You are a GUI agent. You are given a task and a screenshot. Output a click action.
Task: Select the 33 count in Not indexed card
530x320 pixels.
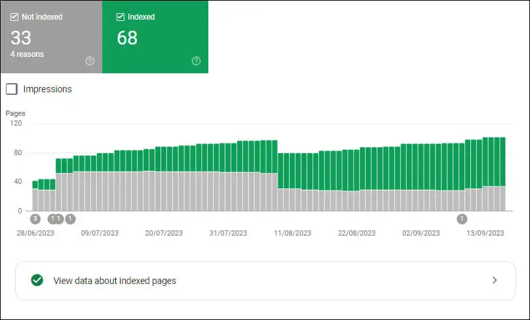tap(21, 38)
